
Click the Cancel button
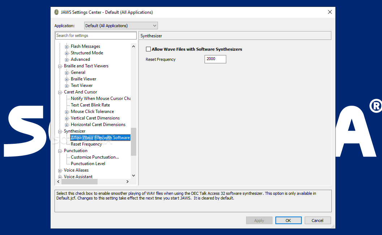click(x=318, y=221)
